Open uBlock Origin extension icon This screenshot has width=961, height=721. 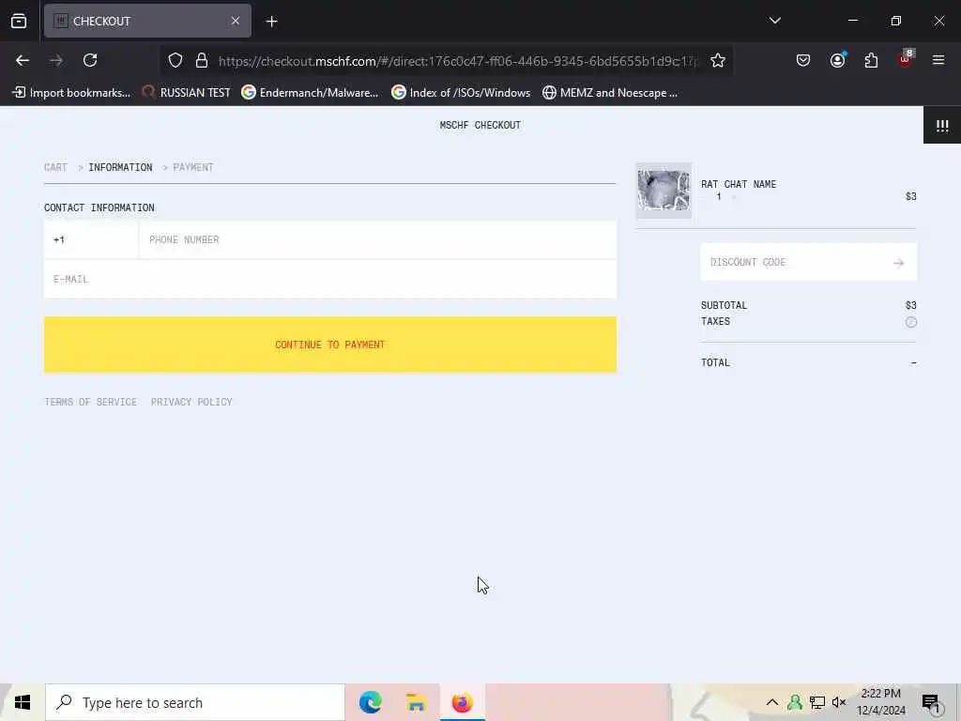[906, 59]
